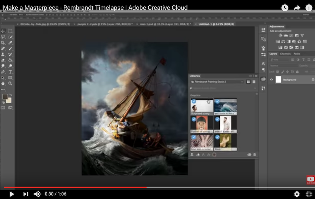Open YouTube player settings gear
The height and width of the screenshot is (199, 315).
[x=297, y=194]
